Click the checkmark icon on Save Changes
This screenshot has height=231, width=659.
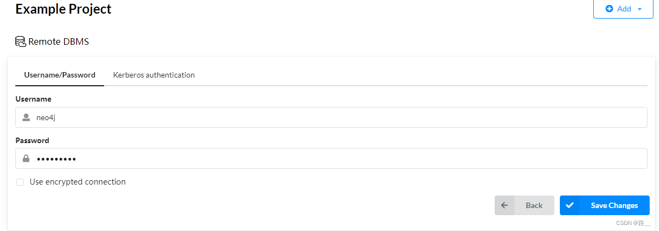coord(570,205)
